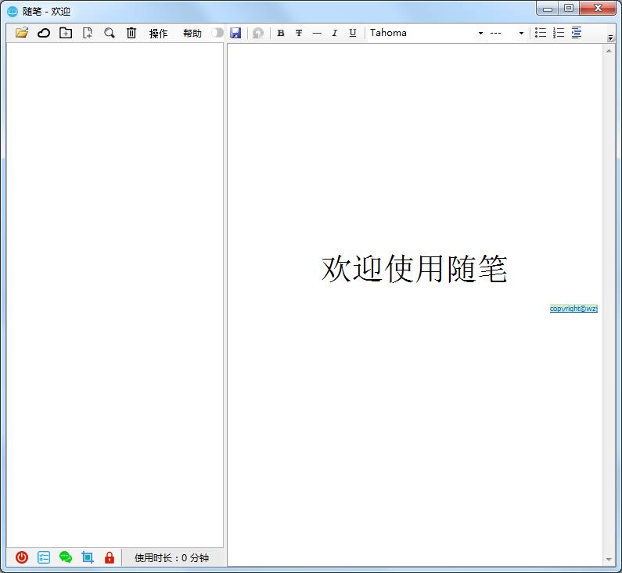
Task: Click the red lock icon
Action: 109,557
